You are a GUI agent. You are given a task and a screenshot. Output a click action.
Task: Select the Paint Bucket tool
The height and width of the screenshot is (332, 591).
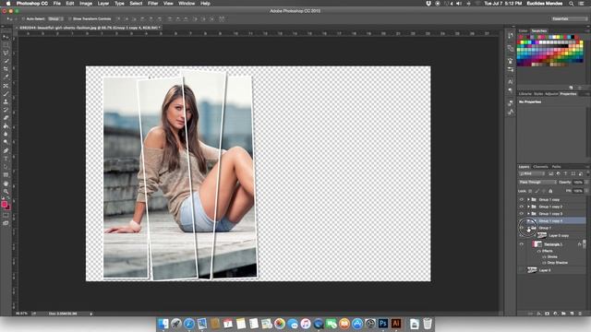(6, 126)
